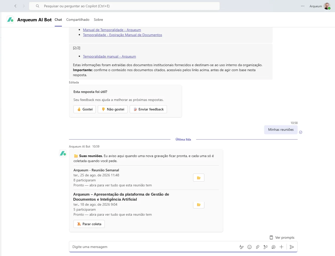Click the Minhas reuniões message bubble
This screenshot has width=335, height=256.
[x=281, y=130]
